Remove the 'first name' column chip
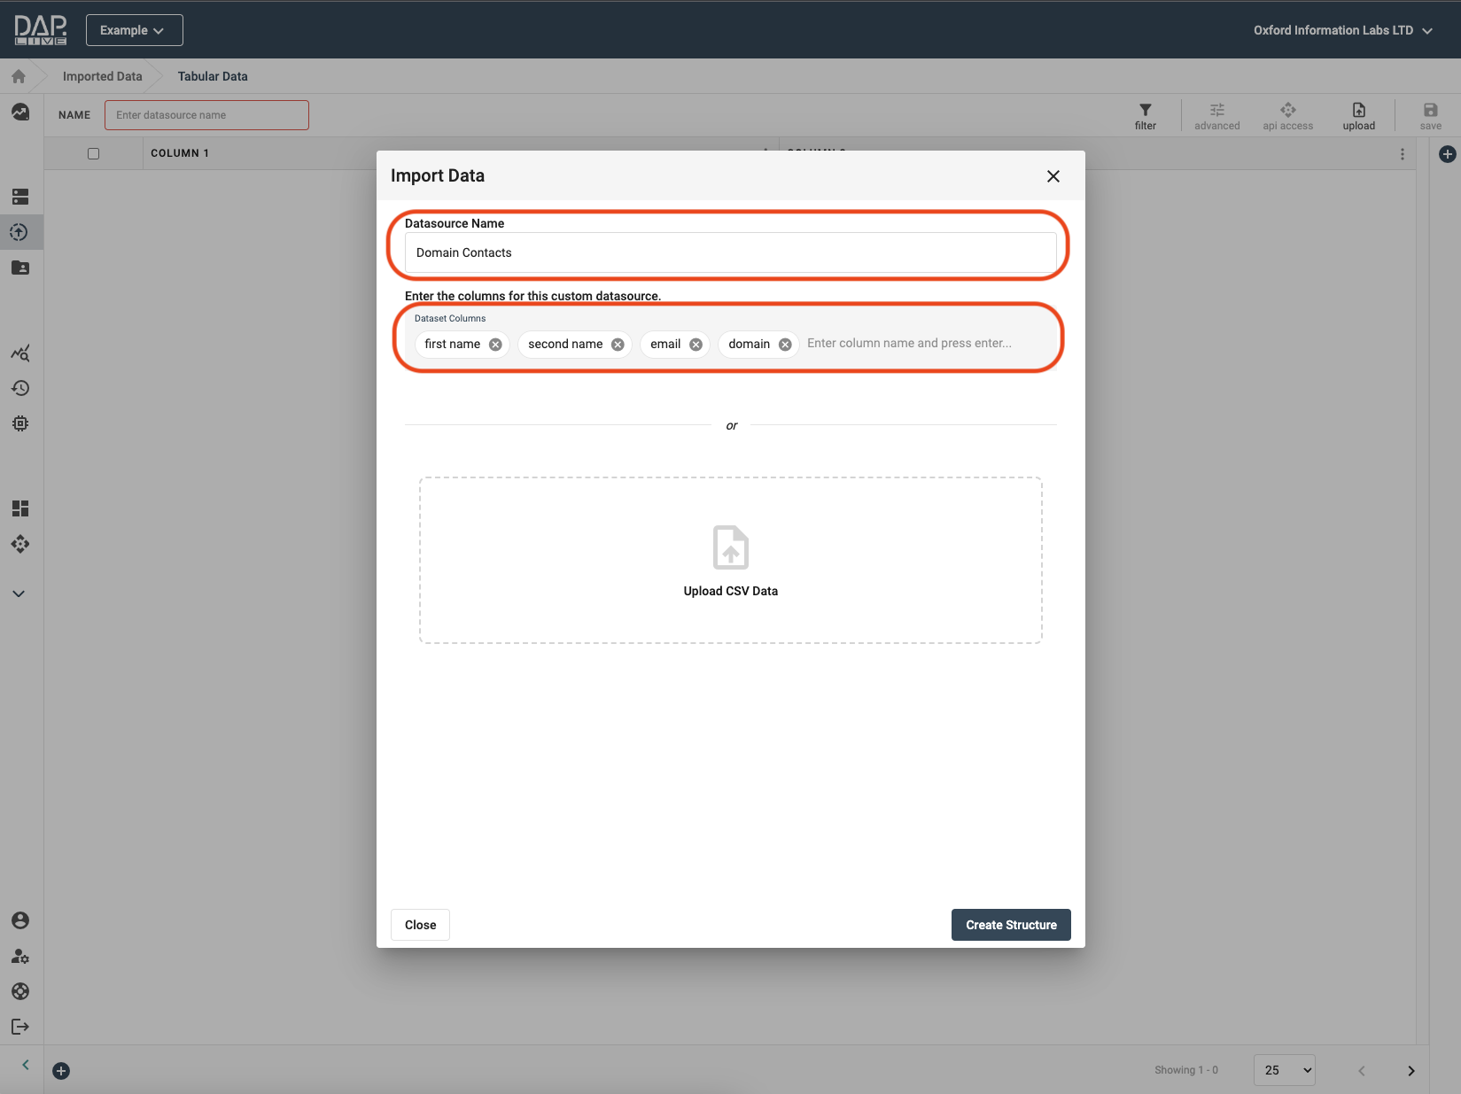Image resolution: width=1461 pixels, height=1094 pixels. coord(495,345)
